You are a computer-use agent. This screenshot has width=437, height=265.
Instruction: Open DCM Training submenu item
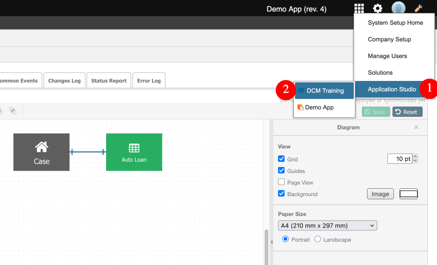[324, 91]
